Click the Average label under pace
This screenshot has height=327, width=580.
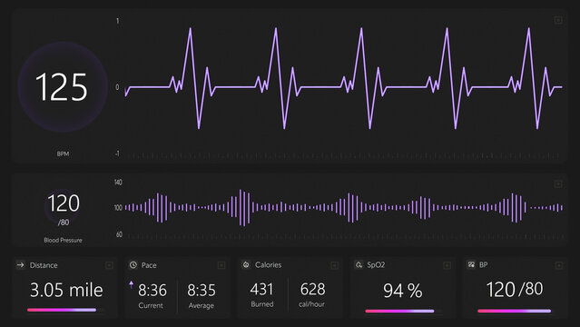[202, 305]
